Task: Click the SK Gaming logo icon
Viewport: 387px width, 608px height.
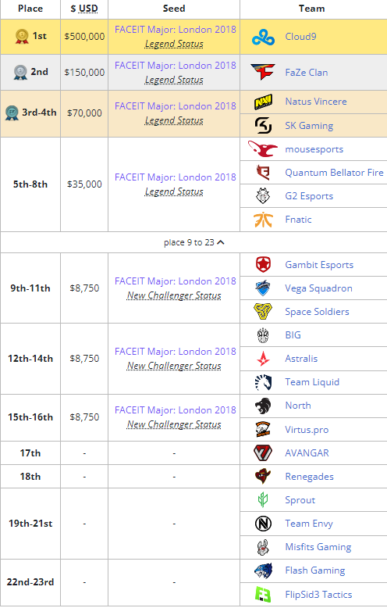Action: [x=263, y=126]
